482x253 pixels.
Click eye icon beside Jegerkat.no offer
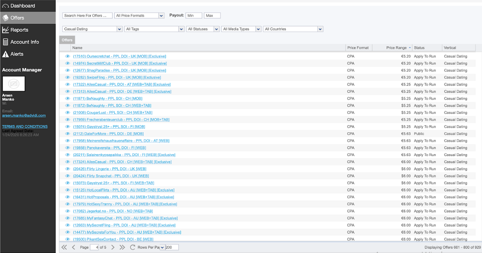click(67, 211)
